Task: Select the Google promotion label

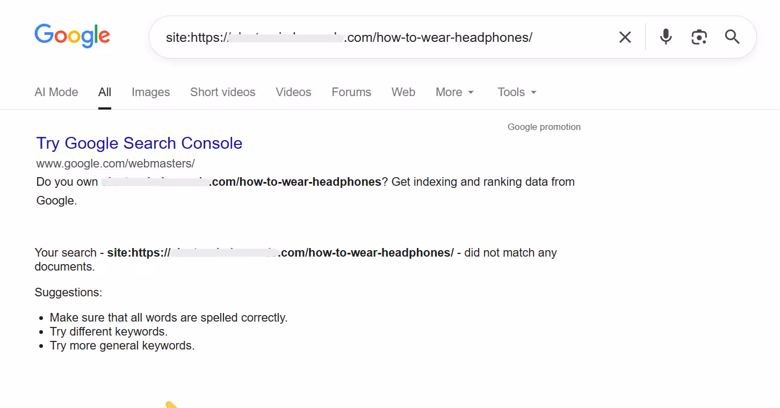Action: tap(544, 127)
